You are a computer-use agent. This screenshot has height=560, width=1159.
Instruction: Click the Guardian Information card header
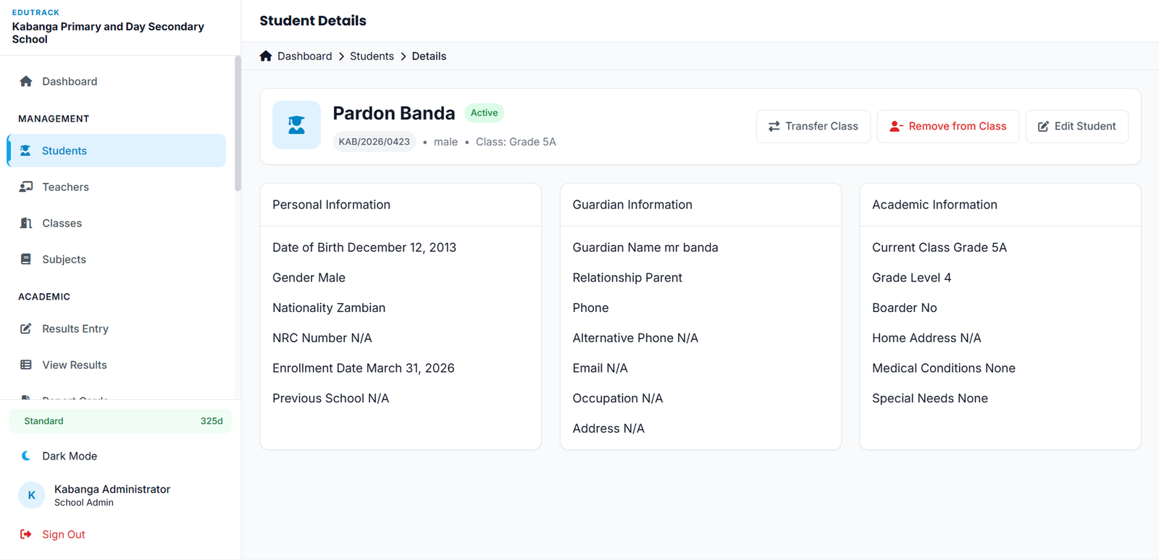pyautogui.click(x=700, y=205)
